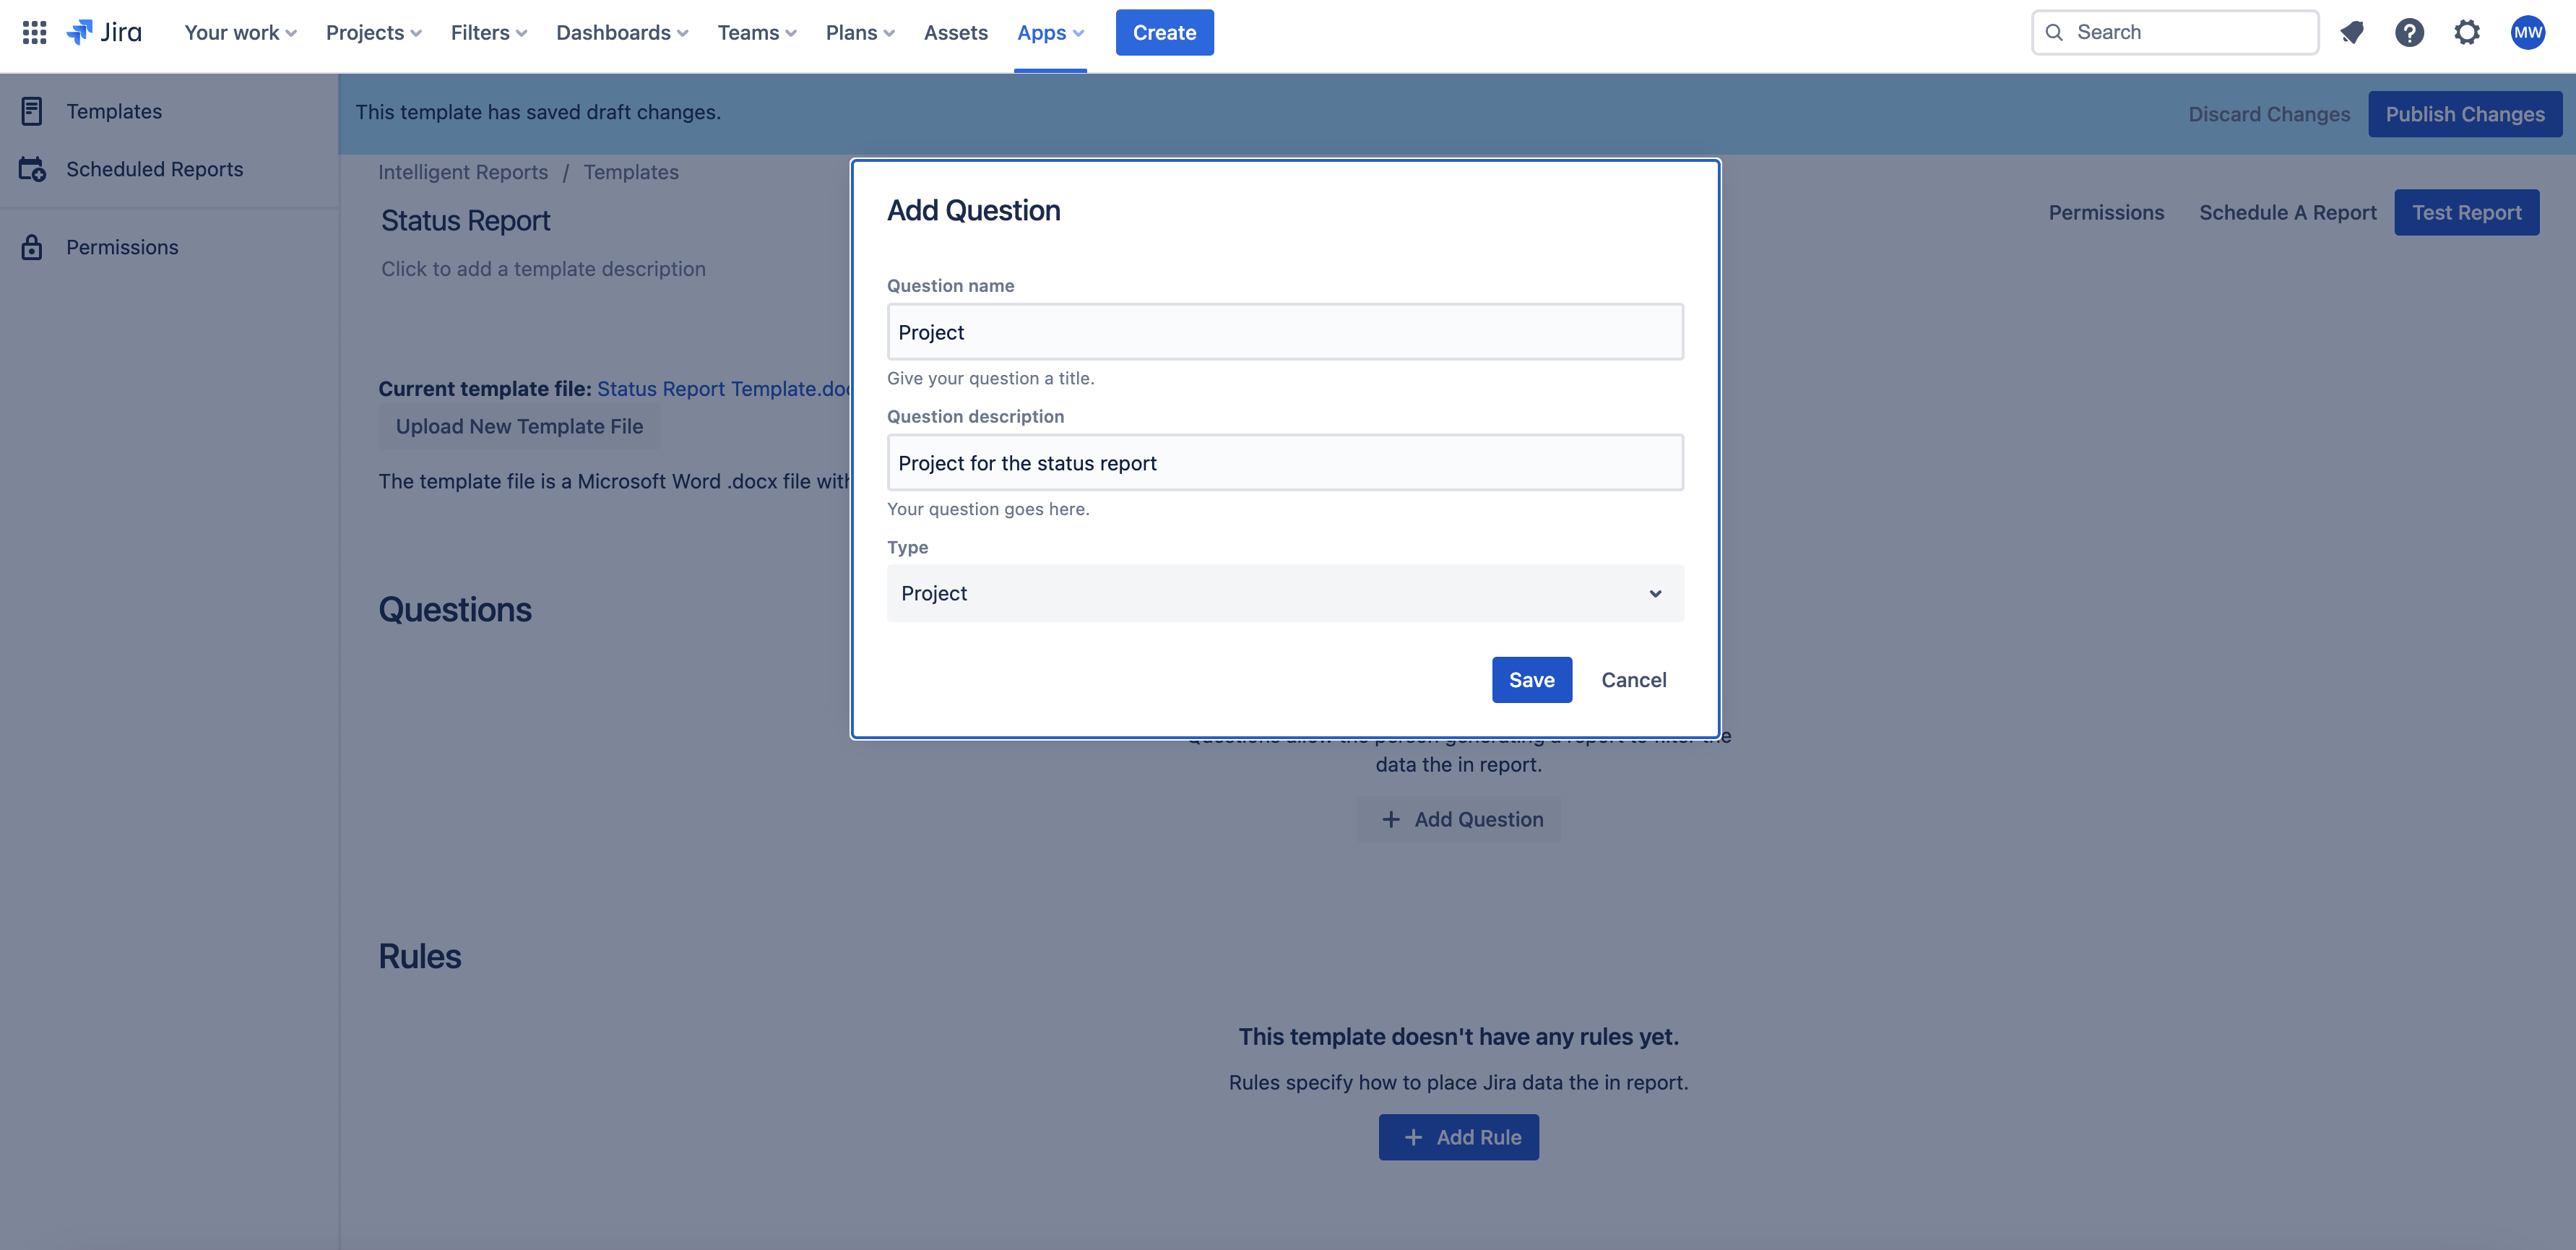The height and width of the screenshot is (1250, 2576).
Task: Click the Jira logo
Action: (x=103, y=32)
